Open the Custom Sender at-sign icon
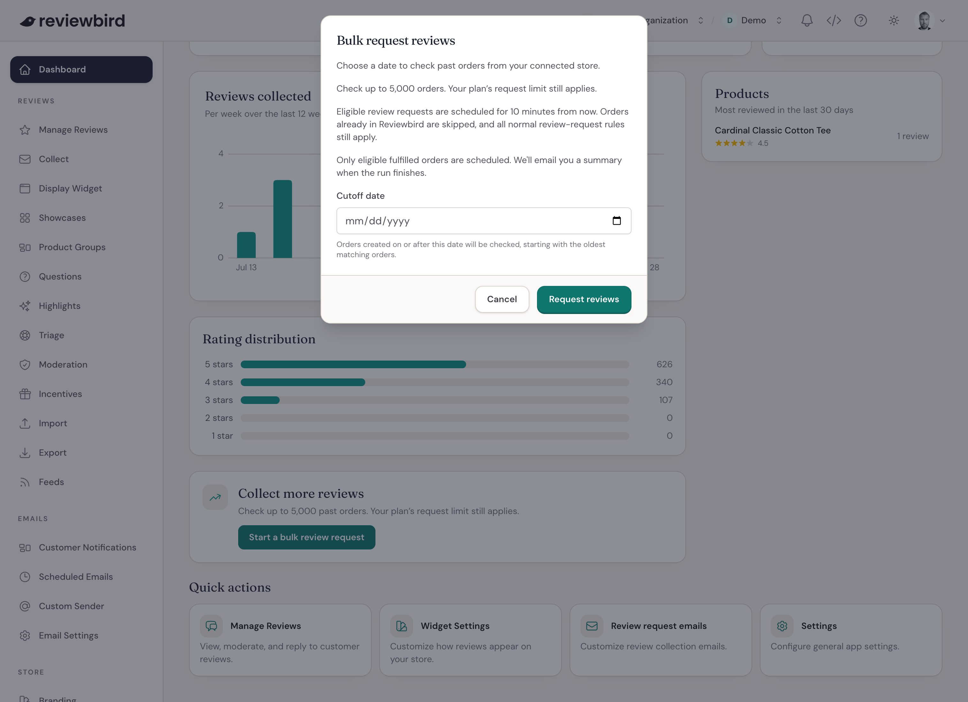Image resolution: width=968 pixels, height=702 pixels. point(25,607)
